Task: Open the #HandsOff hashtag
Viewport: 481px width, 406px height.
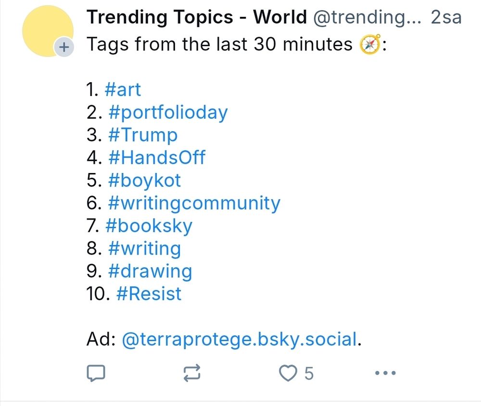Action: (x=157, y=158)
